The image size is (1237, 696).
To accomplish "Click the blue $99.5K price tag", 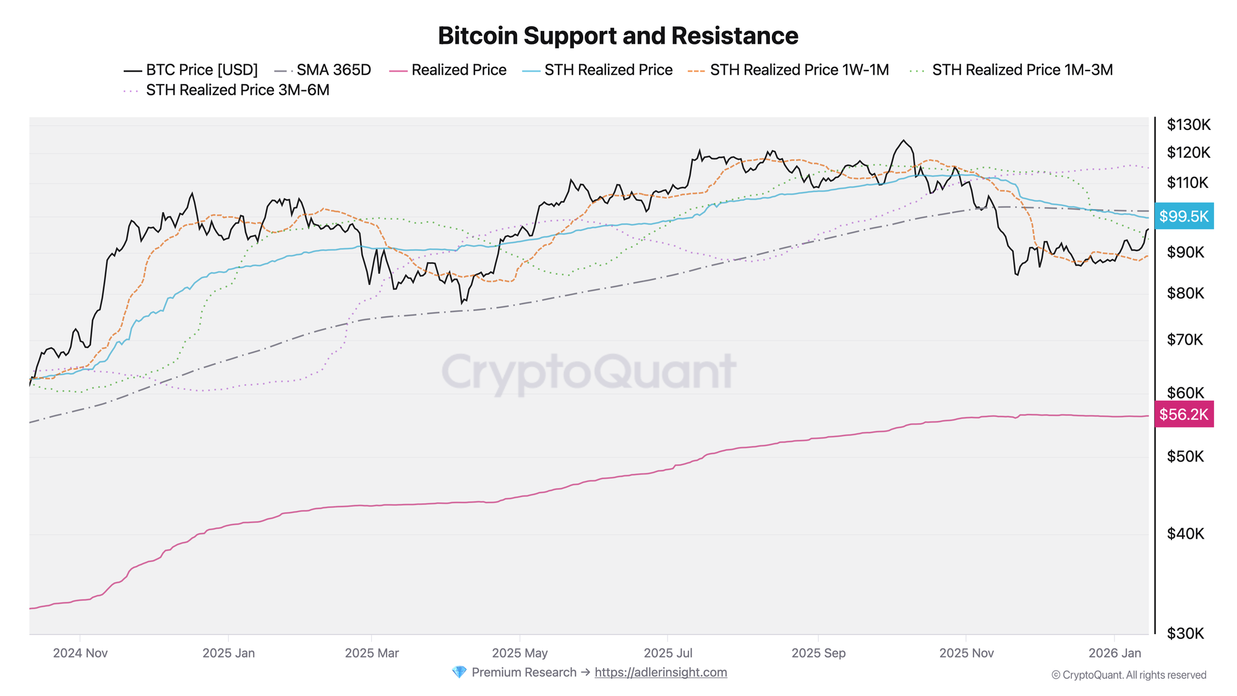I will pyautogui.click(x=1183, y=217).
